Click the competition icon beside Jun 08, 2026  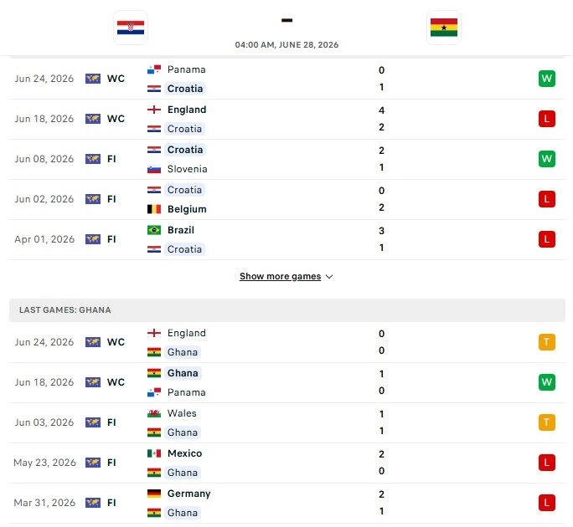point(93,159)
